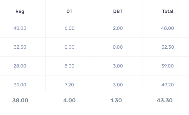Click the 39.00 Reg column cell
Image resolution: width=189 pixels, height=115 pixels.
[20, 85]
